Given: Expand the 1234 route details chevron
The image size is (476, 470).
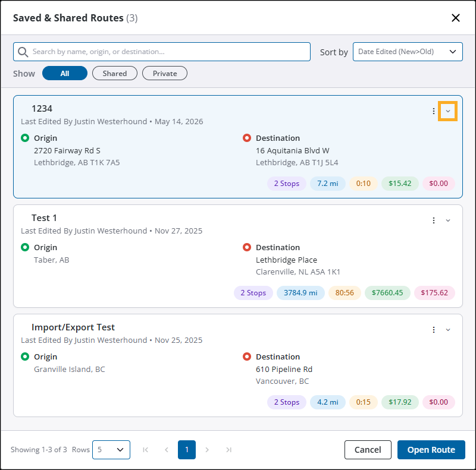Looking at the screenshot, I should point(448,111).
